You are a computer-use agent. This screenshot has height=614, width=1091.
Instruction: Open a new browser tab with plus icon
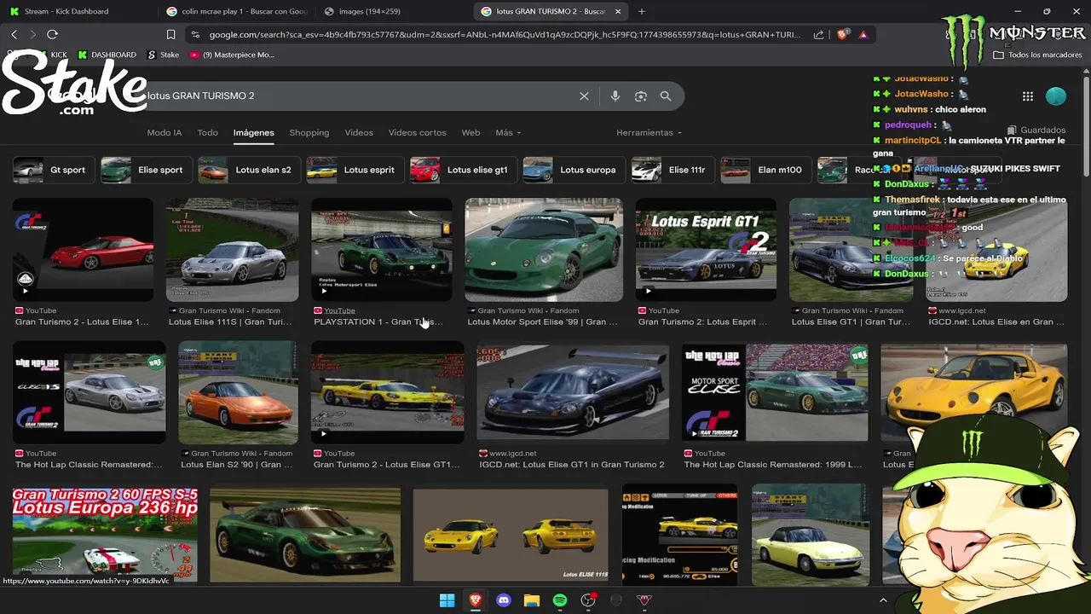point(642,11)
